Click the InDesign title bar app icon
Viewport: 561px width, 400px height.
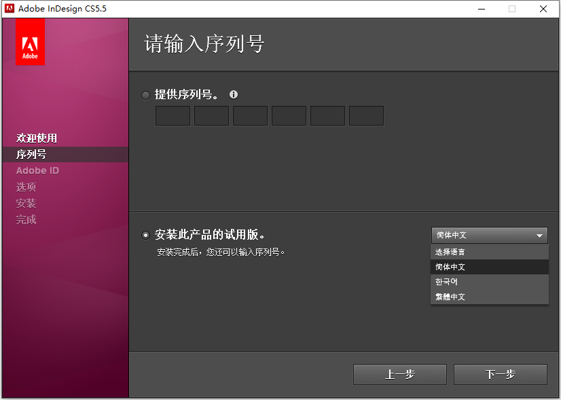(10, 9)
